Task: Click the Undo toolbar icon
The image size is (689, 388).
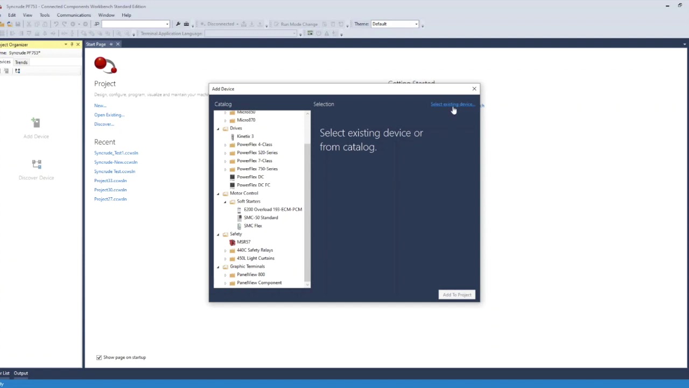Action: 56,24
